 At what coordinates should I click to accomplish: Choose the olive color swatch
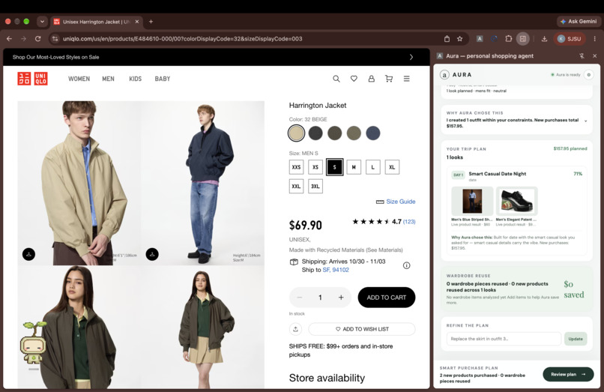coord(354,133)
